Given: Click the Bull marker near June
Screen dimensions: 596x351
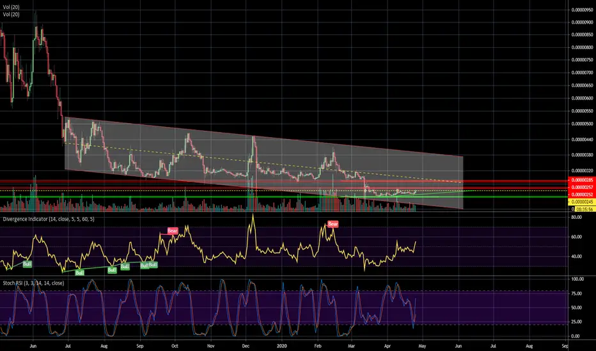Looking at the screenshot, I should [27, 264].
